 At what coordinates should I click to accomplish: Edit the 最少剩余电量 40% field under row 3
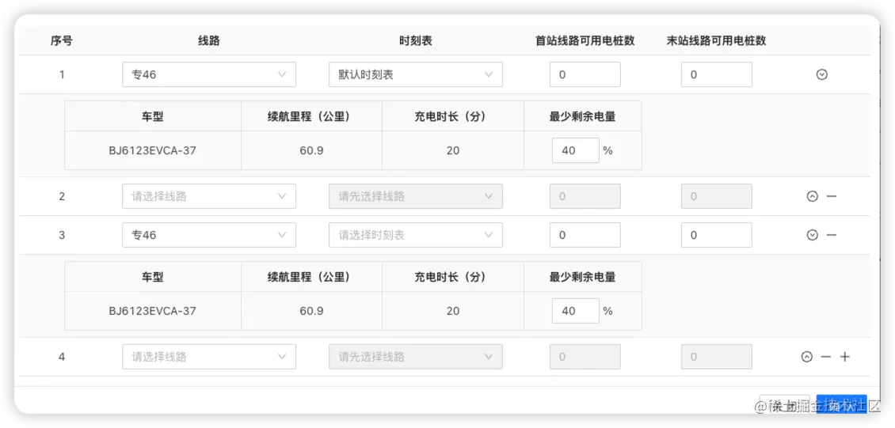(x=575, y=311)
